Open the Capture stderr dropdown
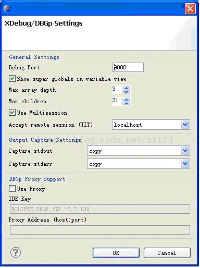The image size is (200, 268). 185,164
